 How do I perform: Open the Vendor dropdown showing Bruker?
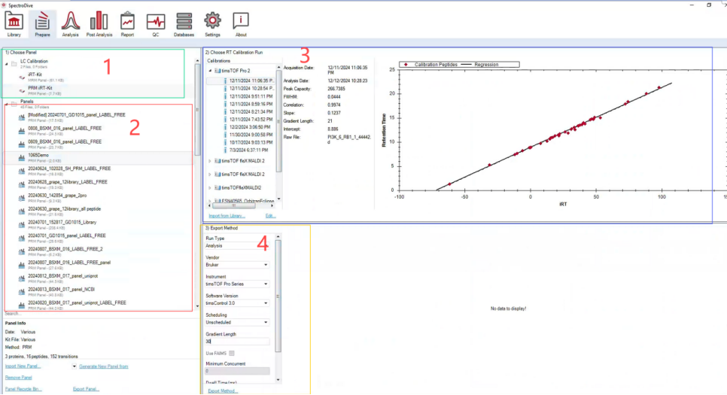pyautogui.click(x=237, y=265)
